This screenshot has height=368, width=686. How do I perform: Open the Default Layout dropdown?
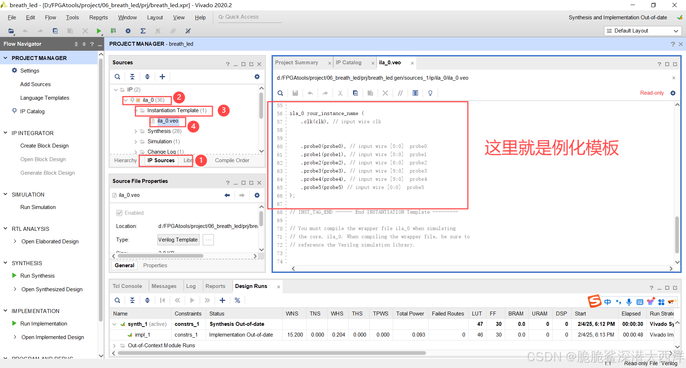643,31
